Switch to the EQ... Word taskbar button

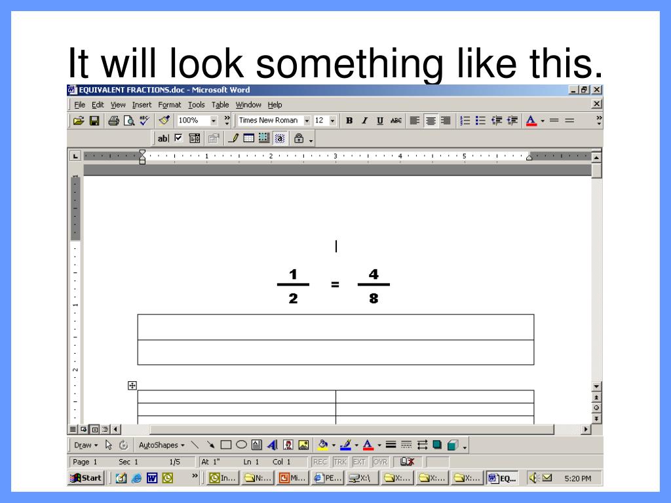503,477
